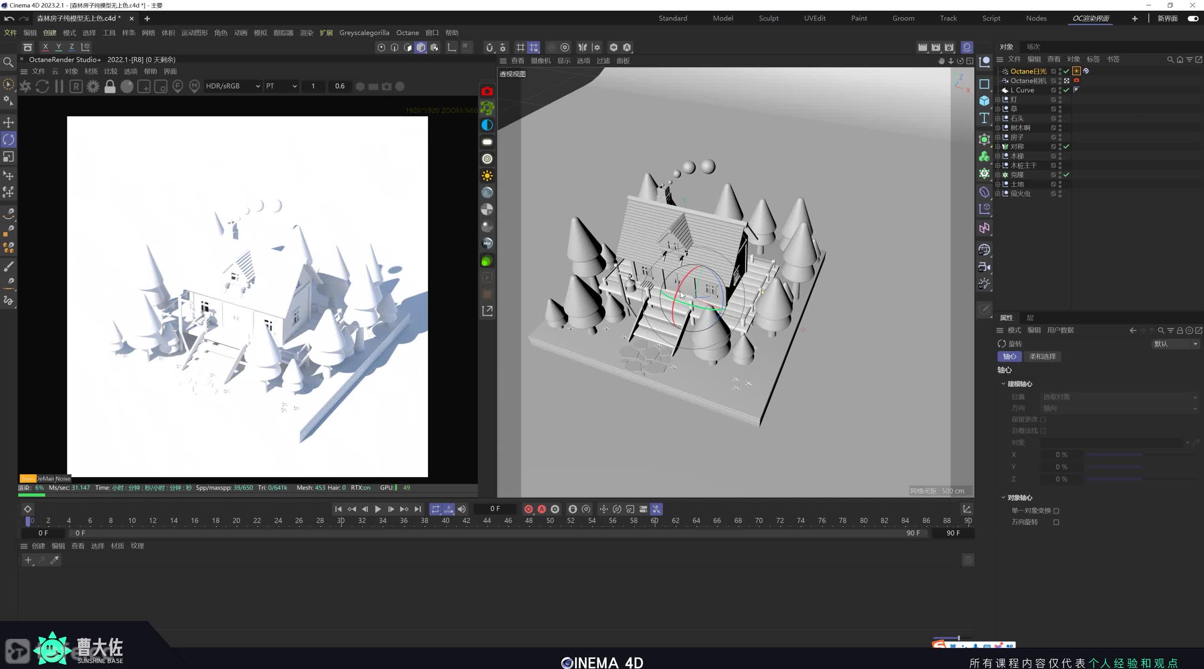Click frame 30 on the timeline ruler
Image resolution: width=1204 pixels, height=669 pixels.
click(341, 521)
